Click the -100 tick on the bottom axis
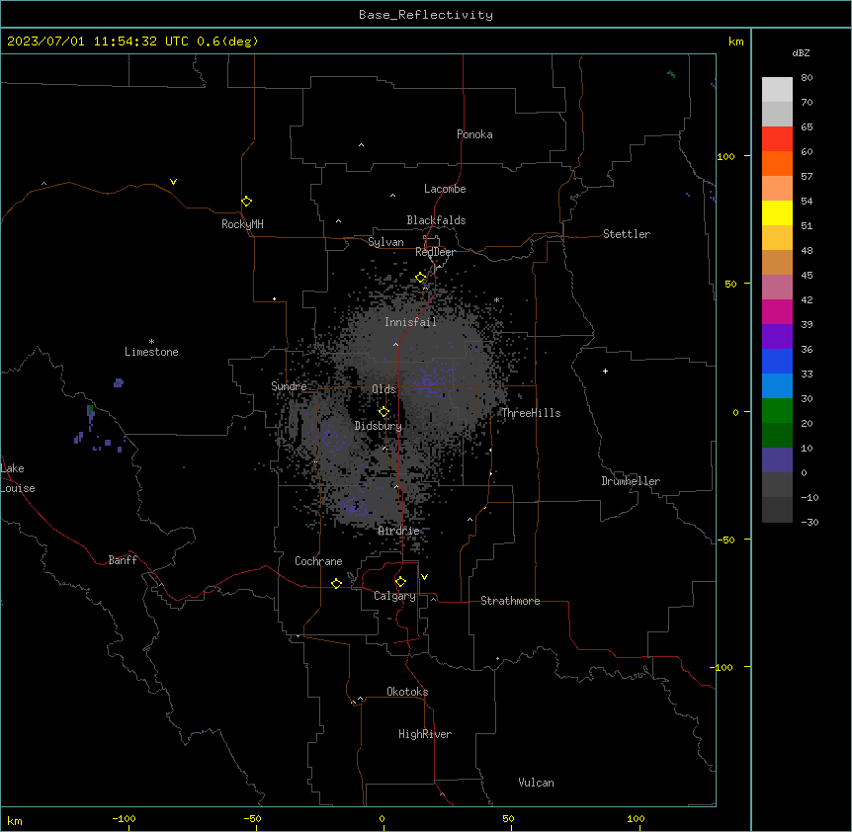This screenshot has width=852, height=832. 124,818
